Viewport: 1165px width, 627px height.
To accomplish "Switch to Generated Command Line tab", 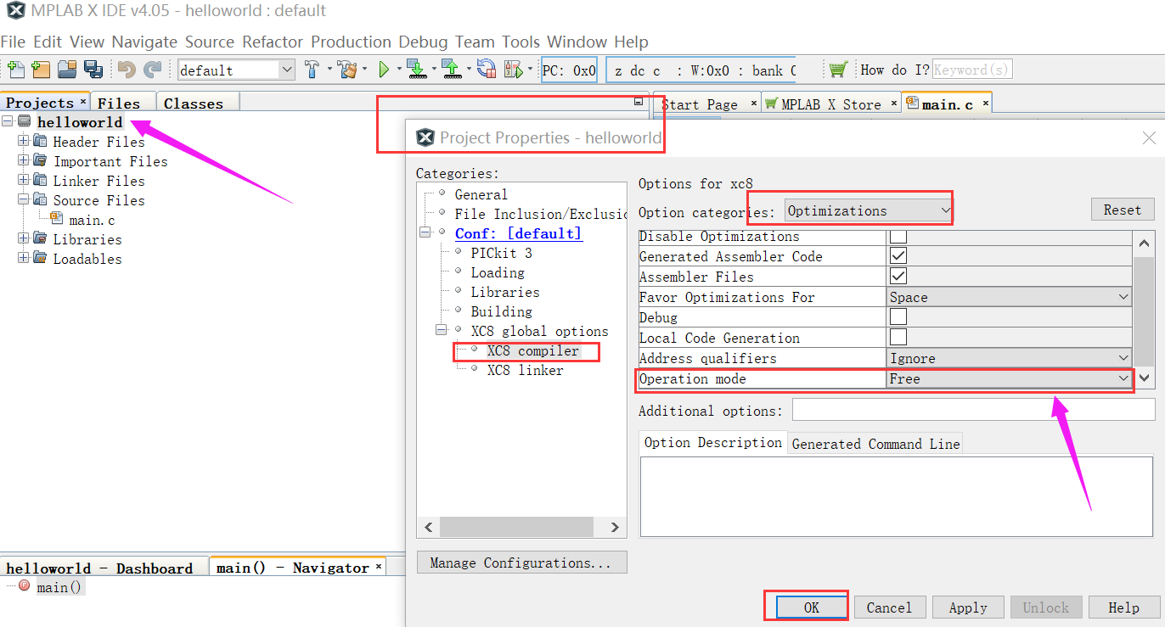I will click(875, 444).
